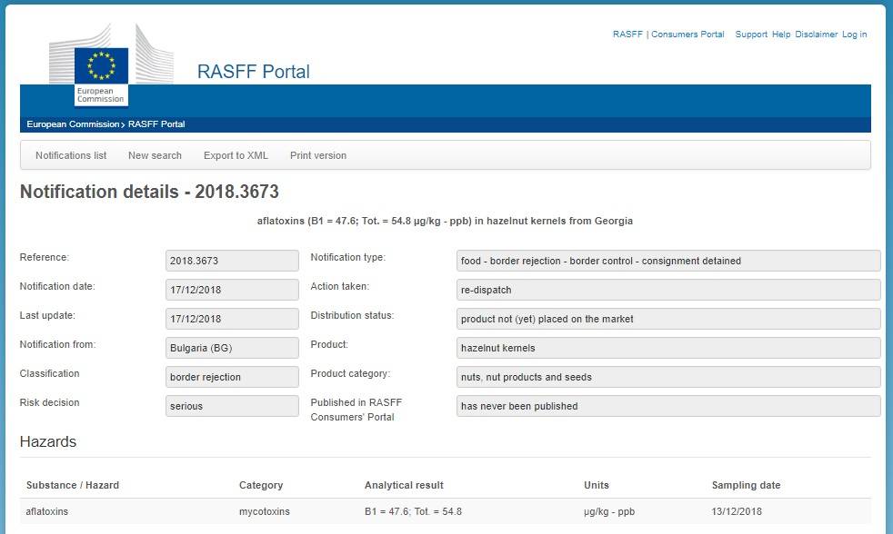The image size is (893, 534).
Task: Click the Last update: label
Action: point(47,315)
